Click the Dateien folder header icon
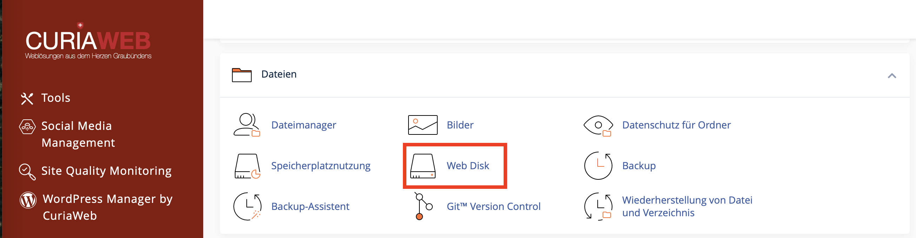Viewport: 916px width, 238px height. (241, 75)
